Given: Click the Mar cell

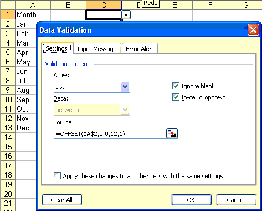Looking at the screenshot, I should [x=26, y=43].
